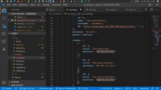Change line ending via CRLF
This screenshot has height=90, width=161.
point(135,88)
